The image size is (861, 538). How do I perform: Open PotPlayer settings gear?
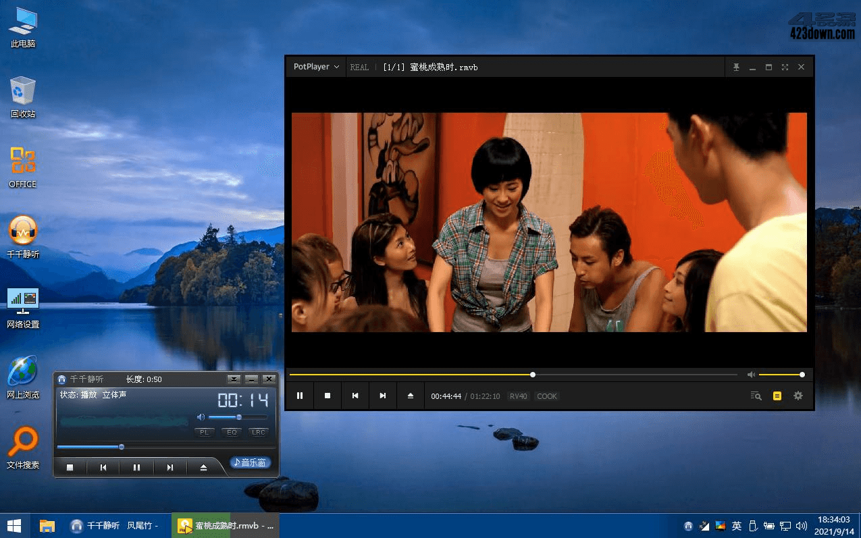click(798, 396)
